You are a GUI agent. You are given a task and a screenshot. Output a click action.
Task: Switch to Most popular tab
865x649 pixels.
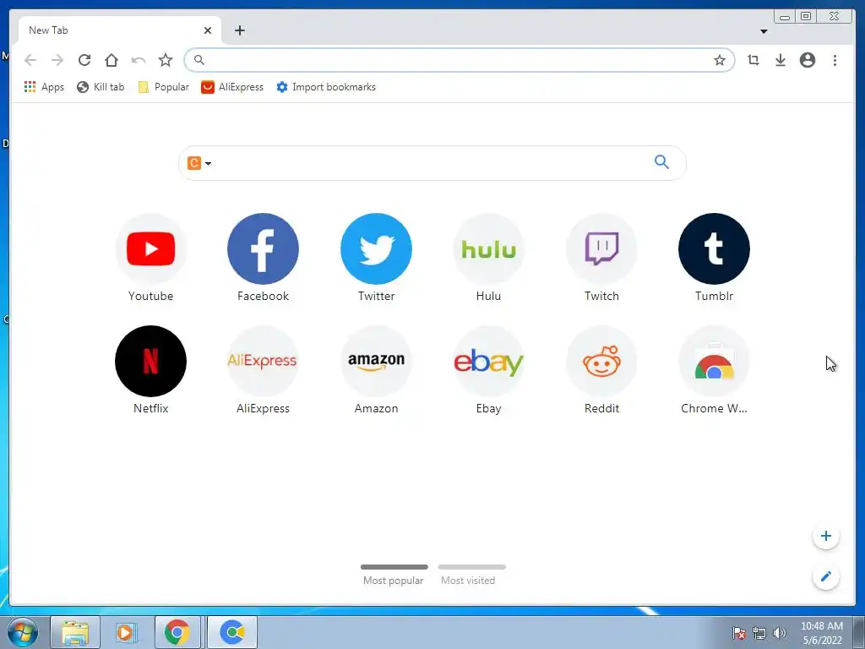[x=394, y=575]
